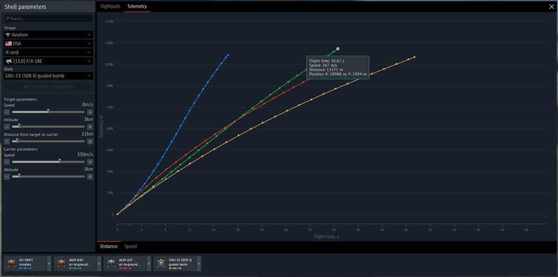Viewport: 558px width, 277px height.
Task: Remove GBU-53 (SDB II) guided bomb entry
Action: pos(199,264)
